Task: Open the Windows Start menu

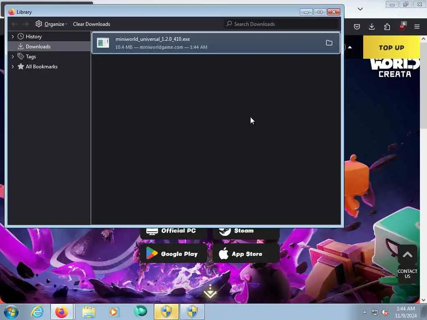Action: pyautogui.click(x=11, y=312)
